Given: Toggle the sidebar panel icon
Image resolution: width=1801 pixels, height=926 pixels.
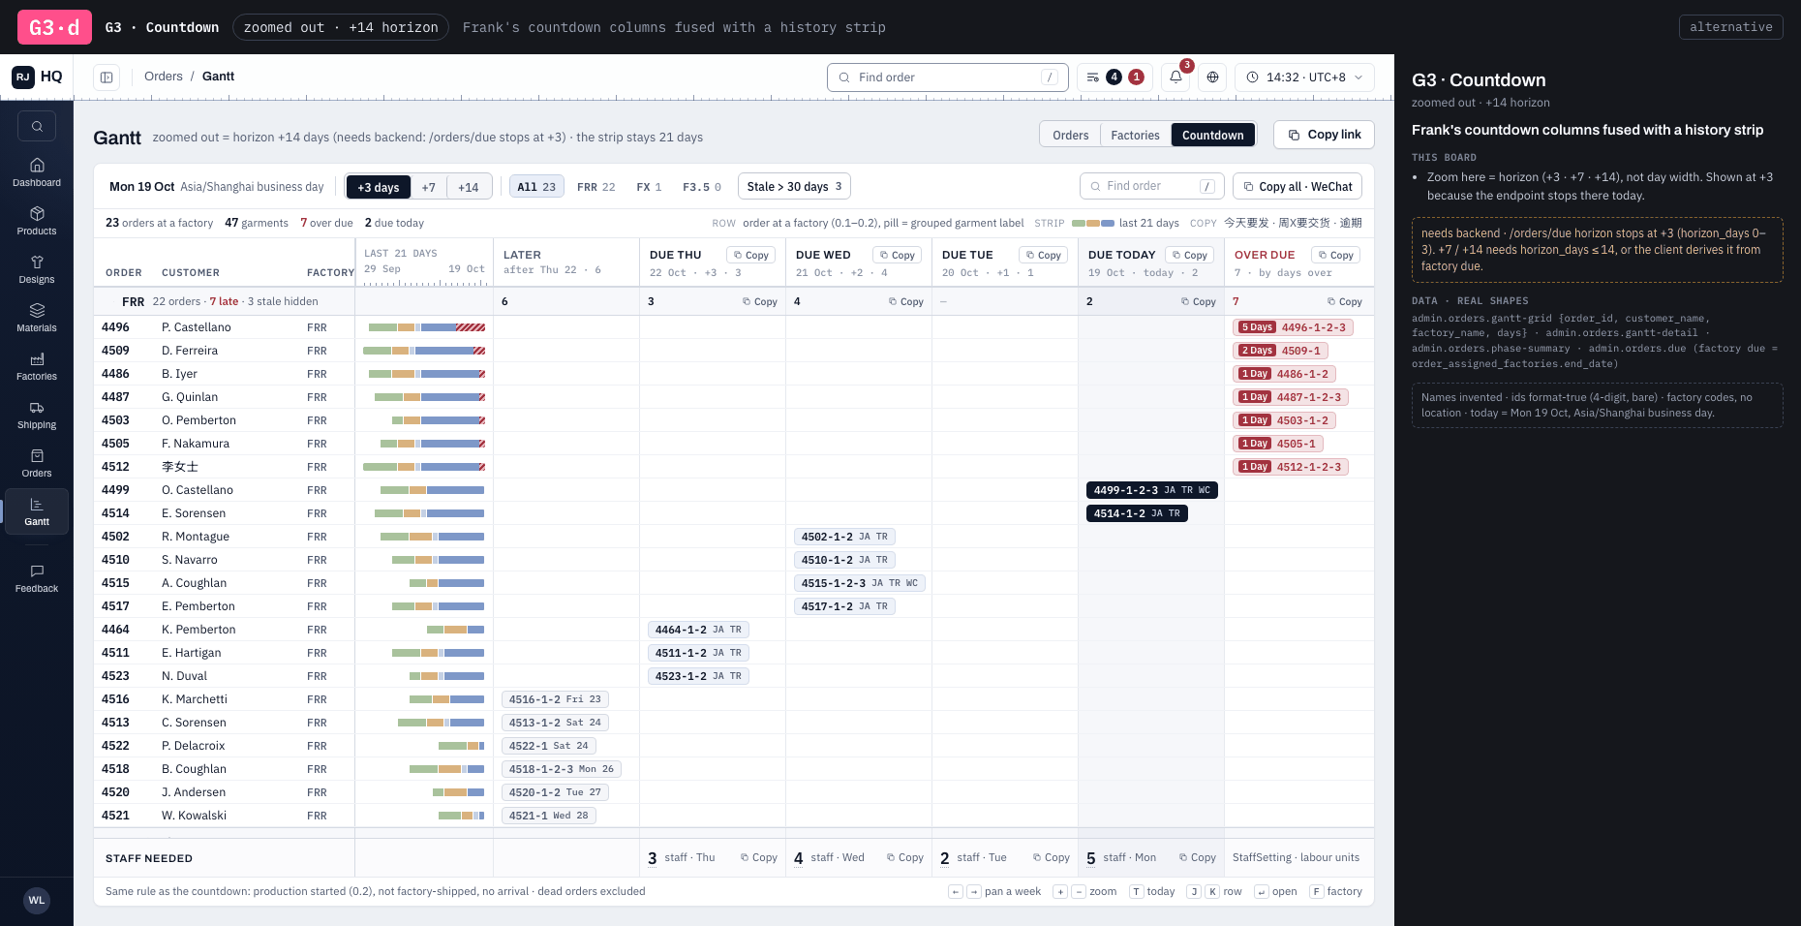Looking at the screenshot, I should [x=107, y=77].
